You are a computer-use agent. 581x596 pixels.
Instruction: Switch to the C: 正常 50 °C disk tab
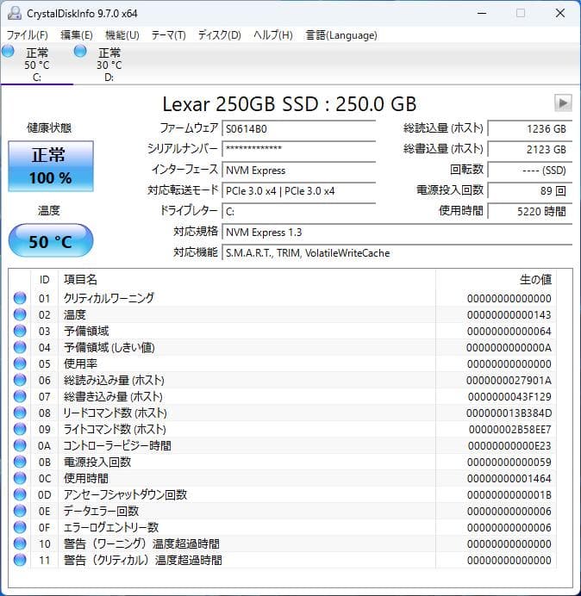tap(37, 64)
